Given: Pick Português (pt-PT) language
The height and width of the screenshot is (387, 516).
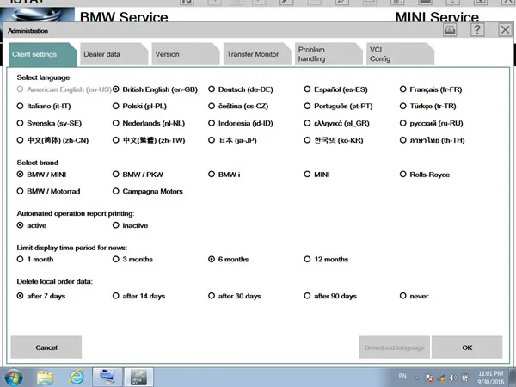Looking at the screenshot, I should pyautogui.click(x=338, y=107).
